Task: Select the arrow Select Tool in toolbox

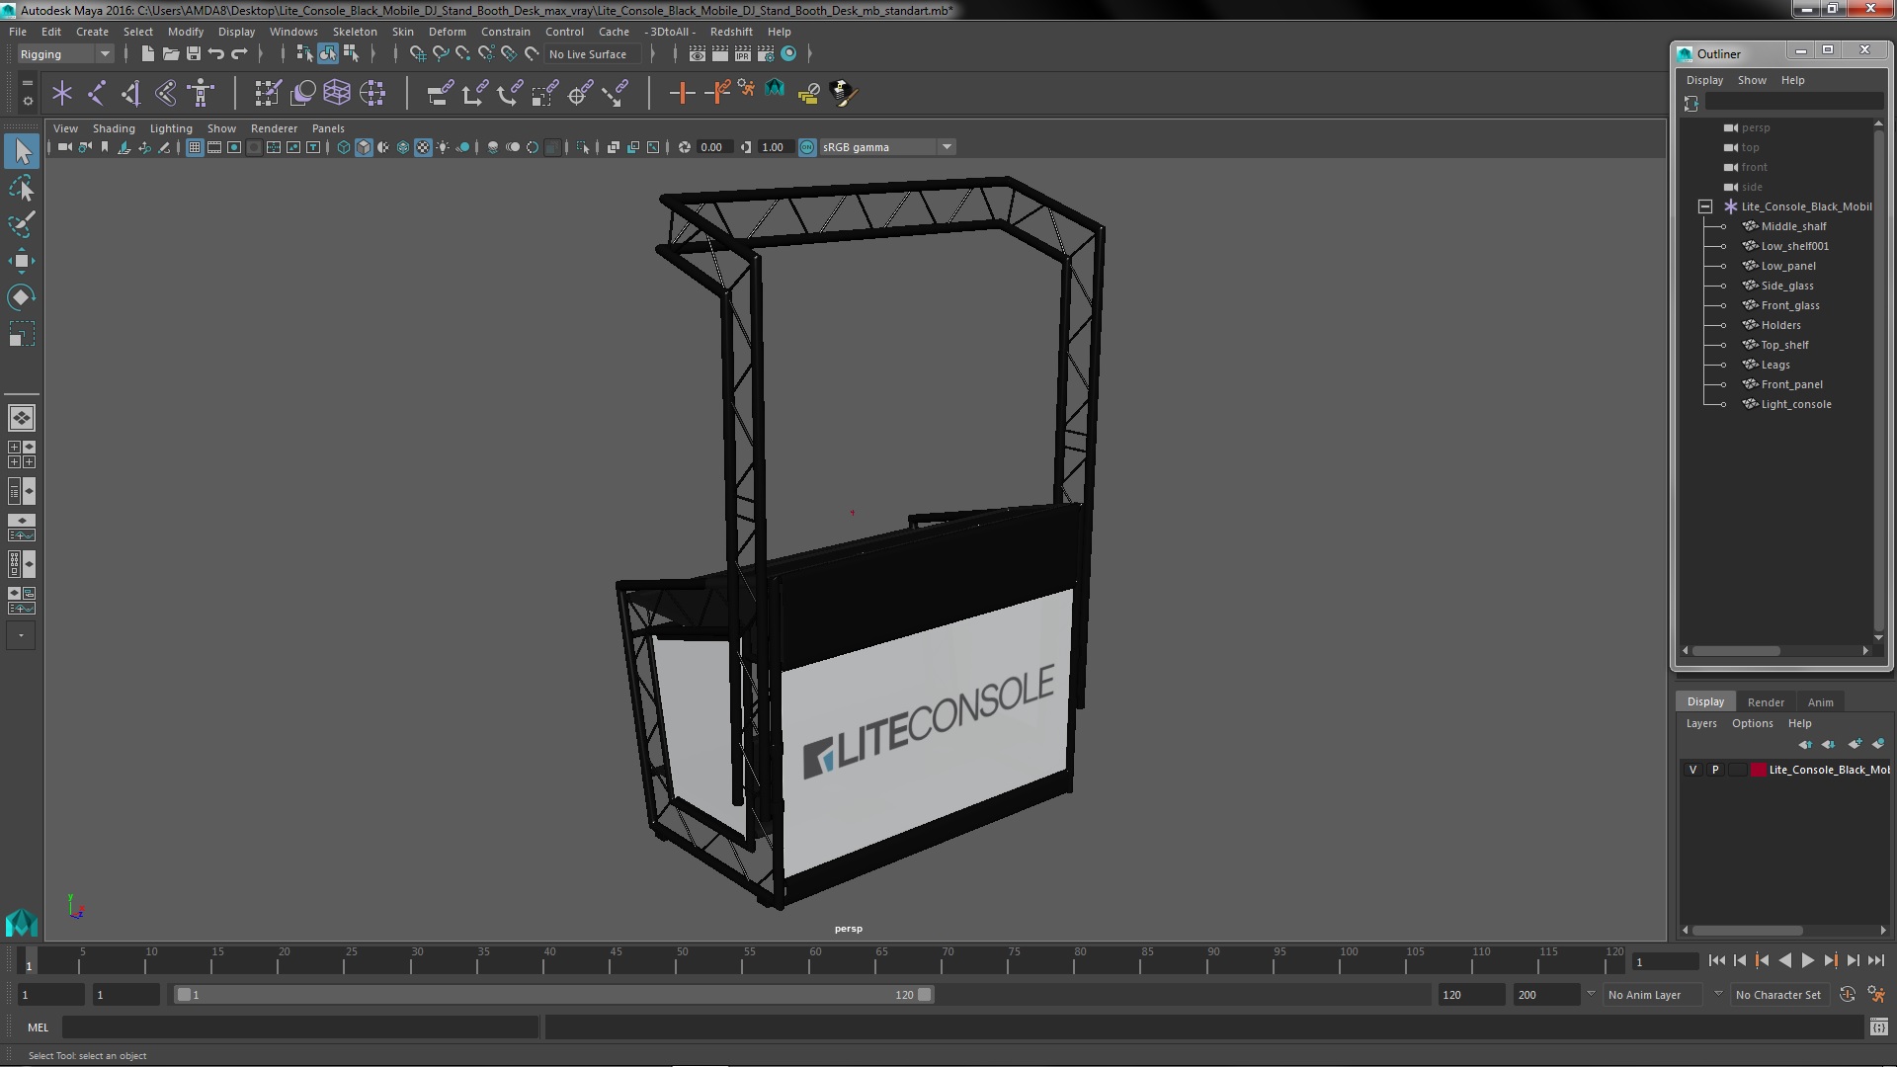Action: coord(22,151)
